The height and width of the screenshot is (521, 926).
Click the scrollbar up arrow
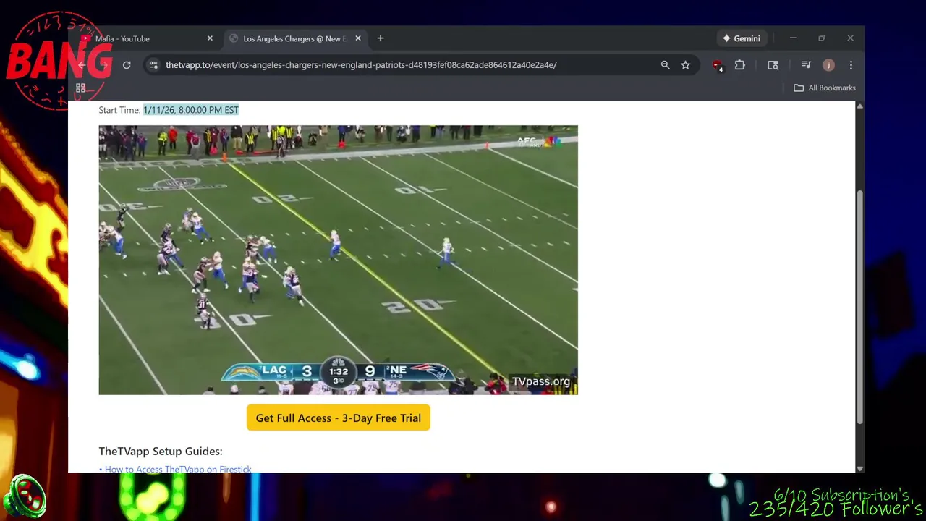click(x=859, y=106)
